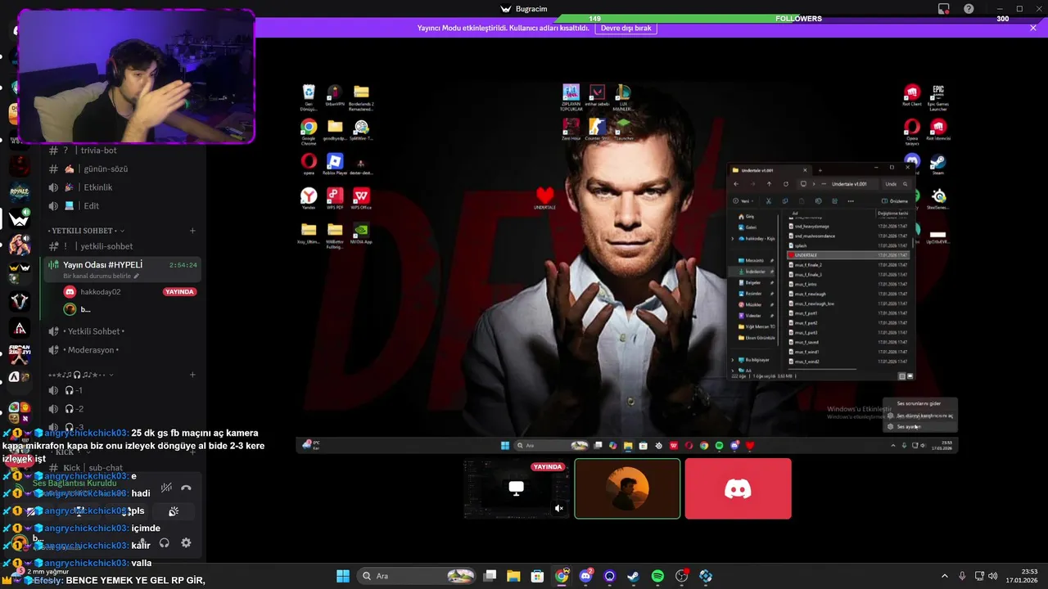This screenshot has width=1048, height=589.
Task: Open Discord user settings gear
Action: pos(186,542)
